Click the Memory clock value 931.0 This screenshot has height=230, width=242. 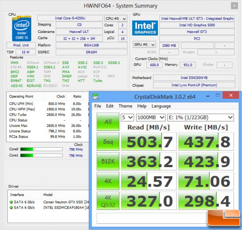point(188,65)
